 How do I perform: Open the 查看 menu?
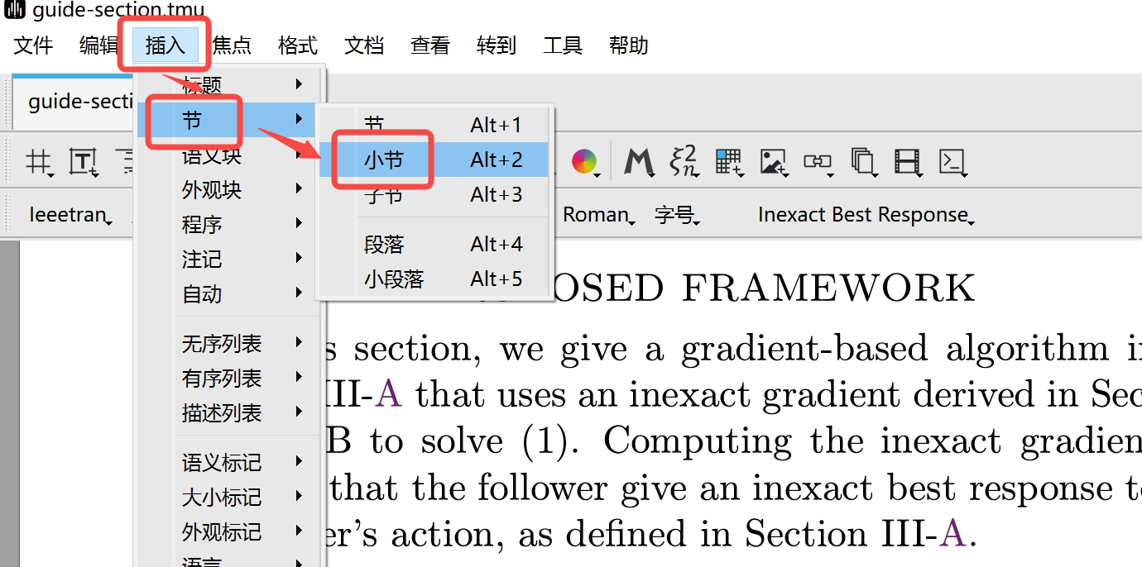click(x=430, y=45)
